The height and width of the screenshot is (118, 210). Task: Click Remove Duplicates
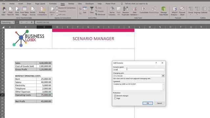pos(126,11)
